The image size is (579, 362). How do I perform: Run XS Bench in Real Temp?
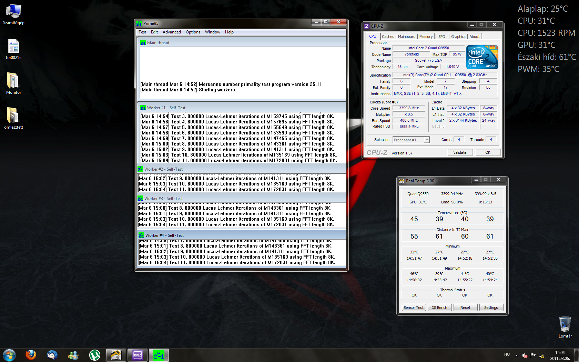coord(439,308)
